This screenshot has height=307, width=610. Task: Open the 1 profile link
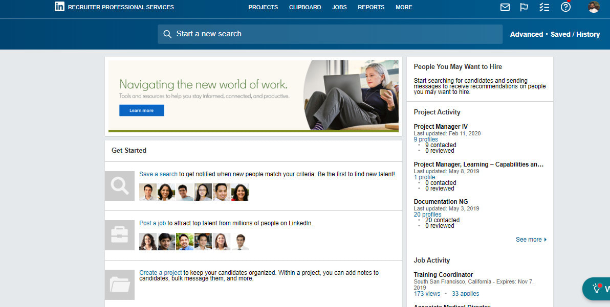[x=424, y=177]
